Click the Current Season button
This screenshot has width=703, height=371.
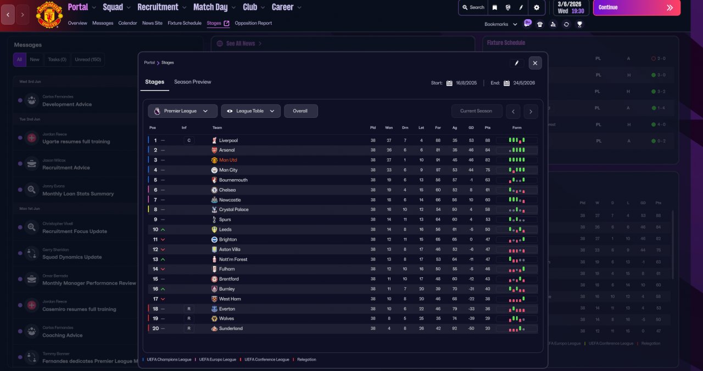[476, 111]
